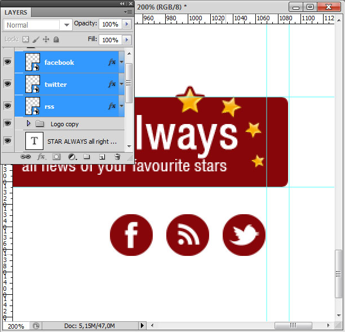Expand twitter layer effects

point(121,84)
